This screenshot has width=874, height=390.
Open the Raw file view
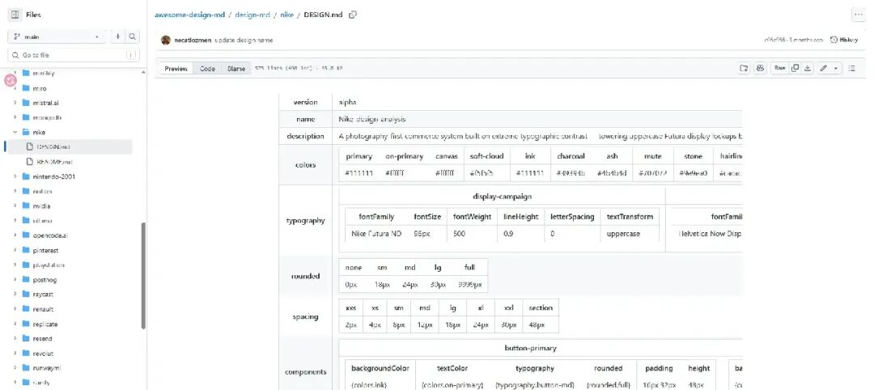[x=779, y=68]
